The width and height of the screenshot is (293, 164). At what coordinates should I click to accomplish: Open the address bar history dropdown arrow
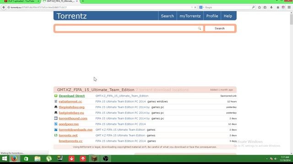click(x=192, y=7)
